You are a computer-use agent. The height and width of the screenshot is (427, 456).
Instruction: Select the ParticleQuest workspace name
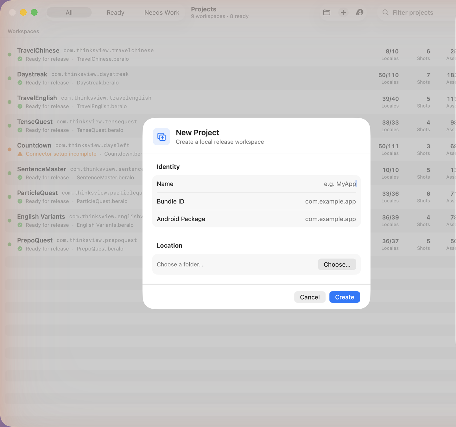37,193
